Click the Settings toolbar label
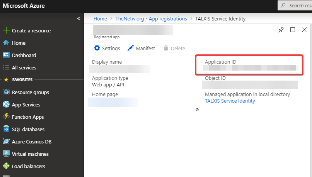Image resolution: width=312 pixels, height=177 pixels. coord(111,49)
